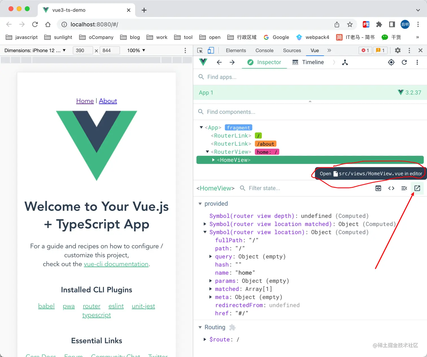This screenshot has width=427, height=357.
Task: Go forward in Vue devtools history
Action: click(232, 62)
